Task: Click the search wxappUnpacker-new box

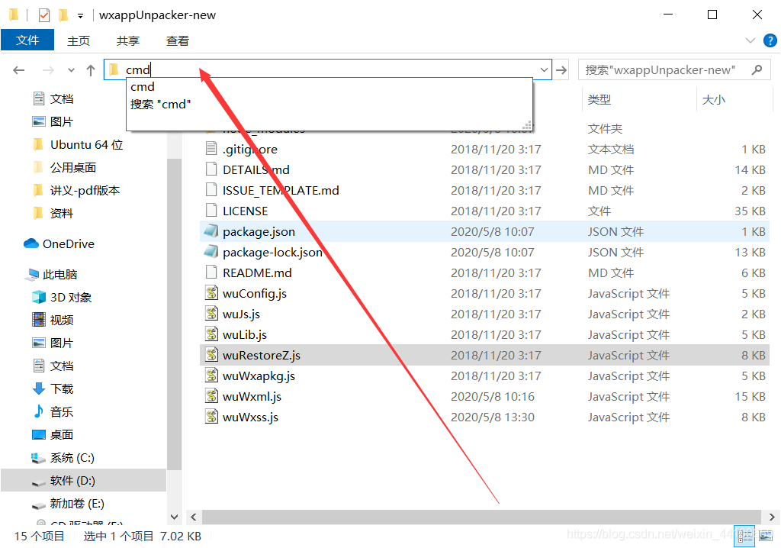Action: coord(674,69)
